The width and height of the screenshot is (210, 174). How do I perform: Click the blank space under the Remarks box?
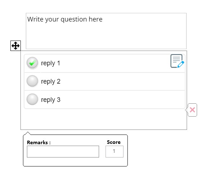(x=63, y=162)
